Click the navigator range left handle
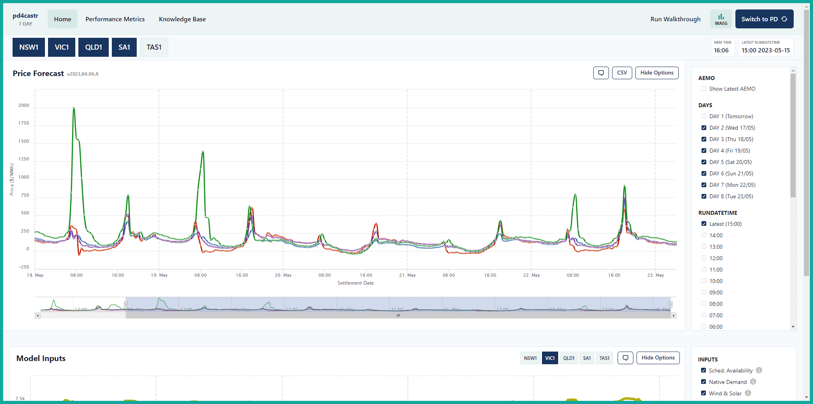The height and width of the screenshot is (404, 813). coord(126,304)
